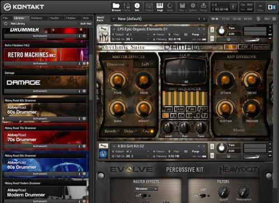The width and height of the screenshot is (279, 203).
Task: Open the Browse folder icon
Action: click(116, 7)
